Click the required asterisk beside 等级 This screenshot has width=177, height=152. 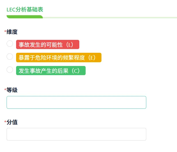point(5,89)
